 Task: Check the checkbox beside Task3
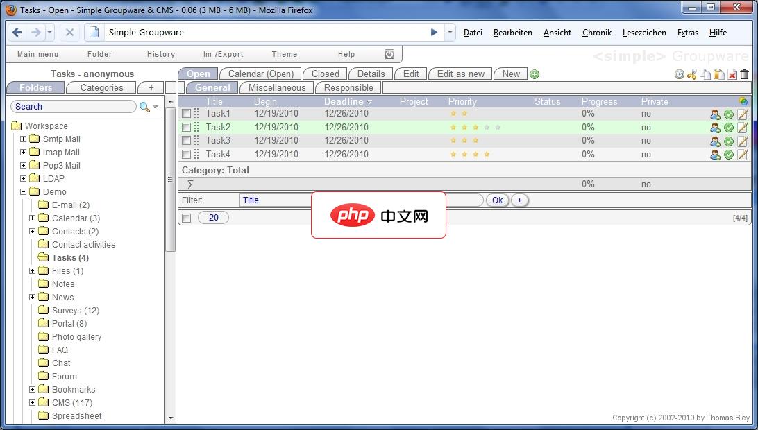185,141
